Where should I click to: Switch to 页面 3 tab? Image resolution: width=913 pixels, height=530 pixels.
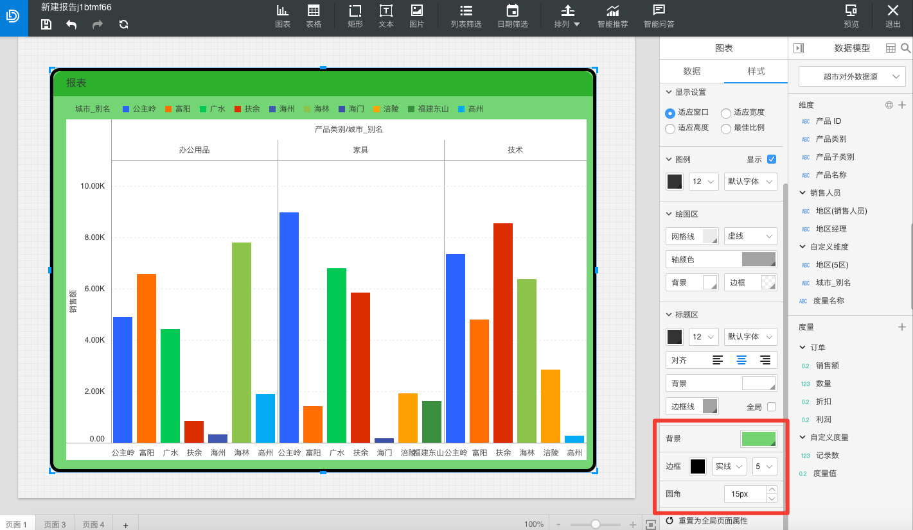55,524
